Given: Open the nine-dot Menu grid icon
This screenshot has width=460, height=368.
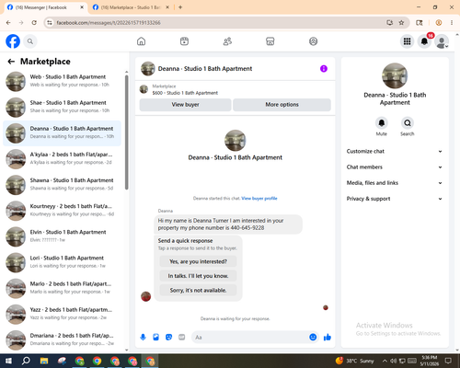Looking at the screenshot, I should click(407, 41).
